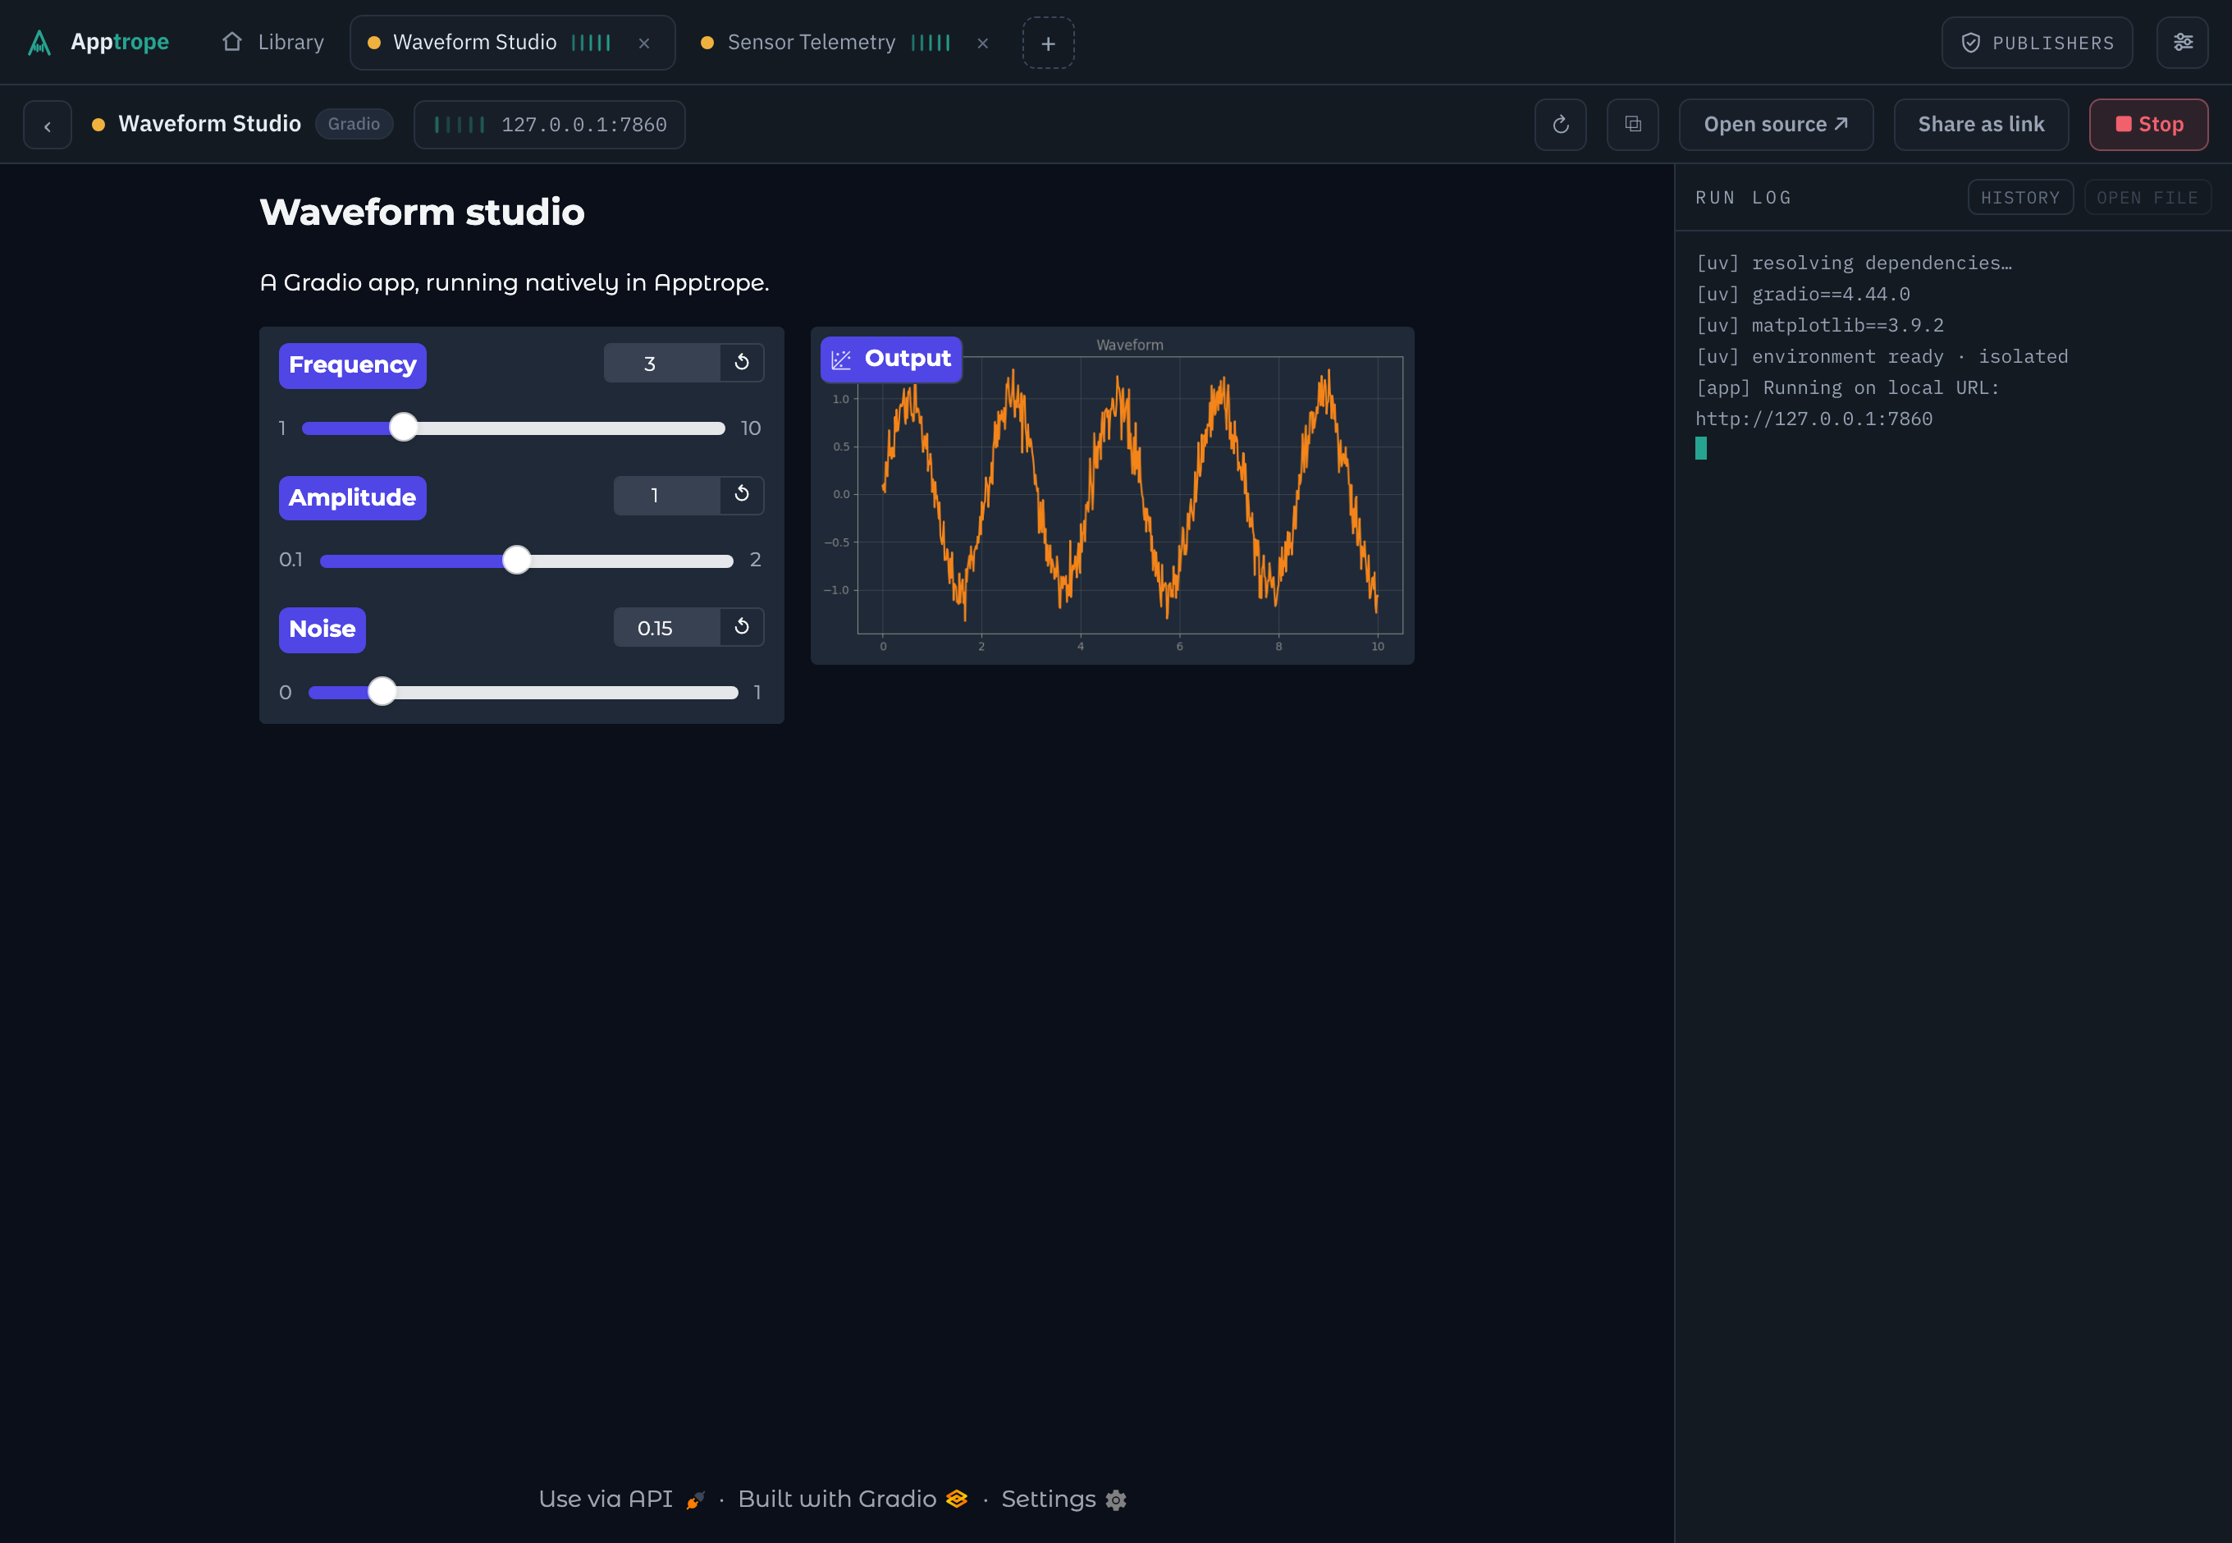This screenshot has height=1543, width=2232.
Task: Close the Sensor Telemetry tab
Action: coord(982,43)
